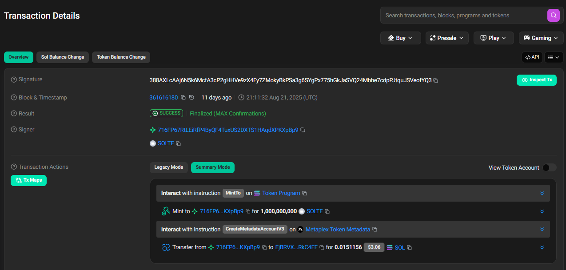Open Tx Maps

28,180
